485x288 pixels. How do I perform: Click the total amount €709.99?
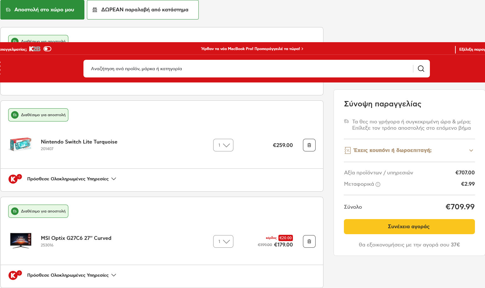tap(460, 207)
